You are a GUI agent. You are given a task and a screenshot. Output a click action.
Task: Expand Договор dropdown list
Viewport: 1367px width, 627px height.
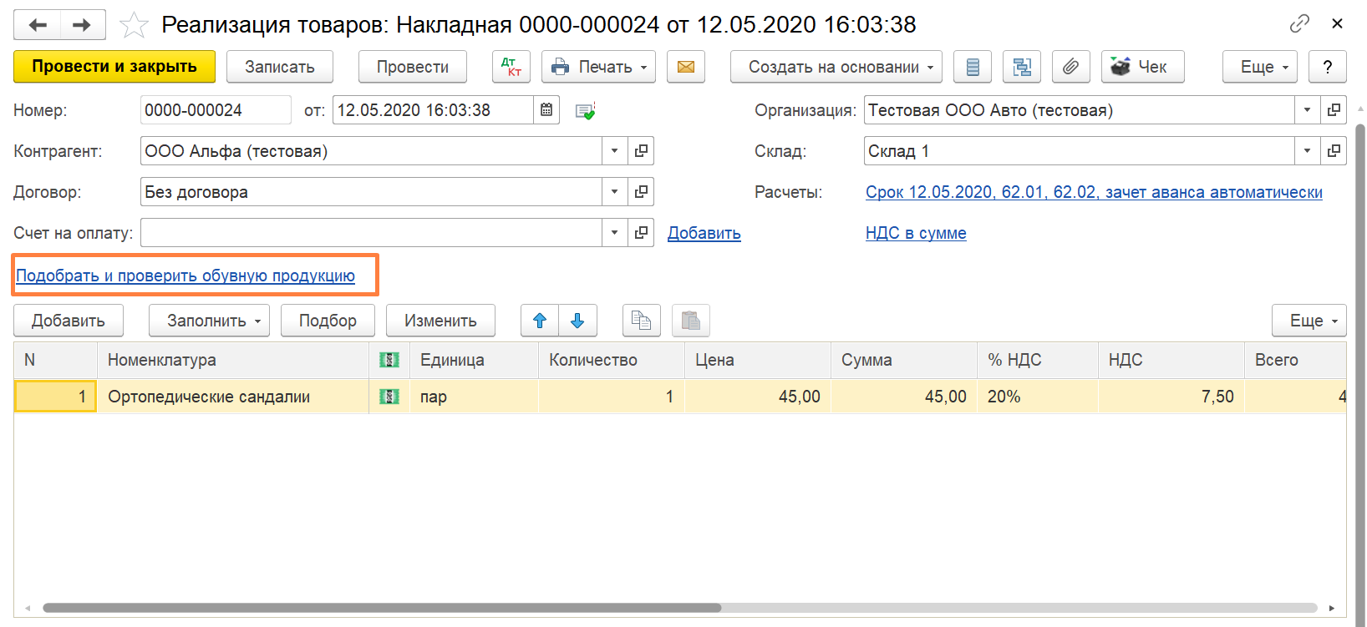[614, 192]
